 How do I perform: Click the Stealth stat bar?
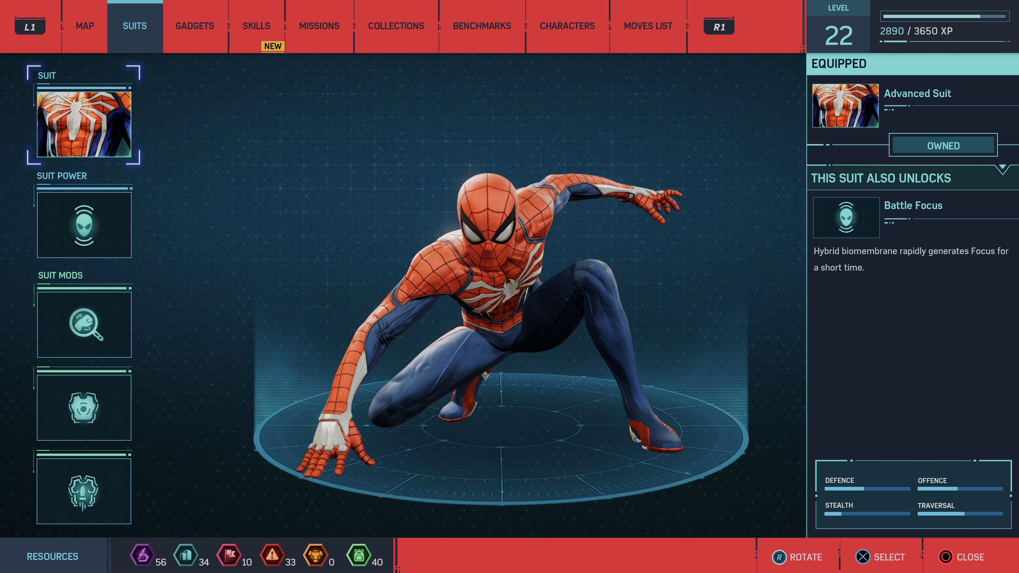tap(867, 514)
